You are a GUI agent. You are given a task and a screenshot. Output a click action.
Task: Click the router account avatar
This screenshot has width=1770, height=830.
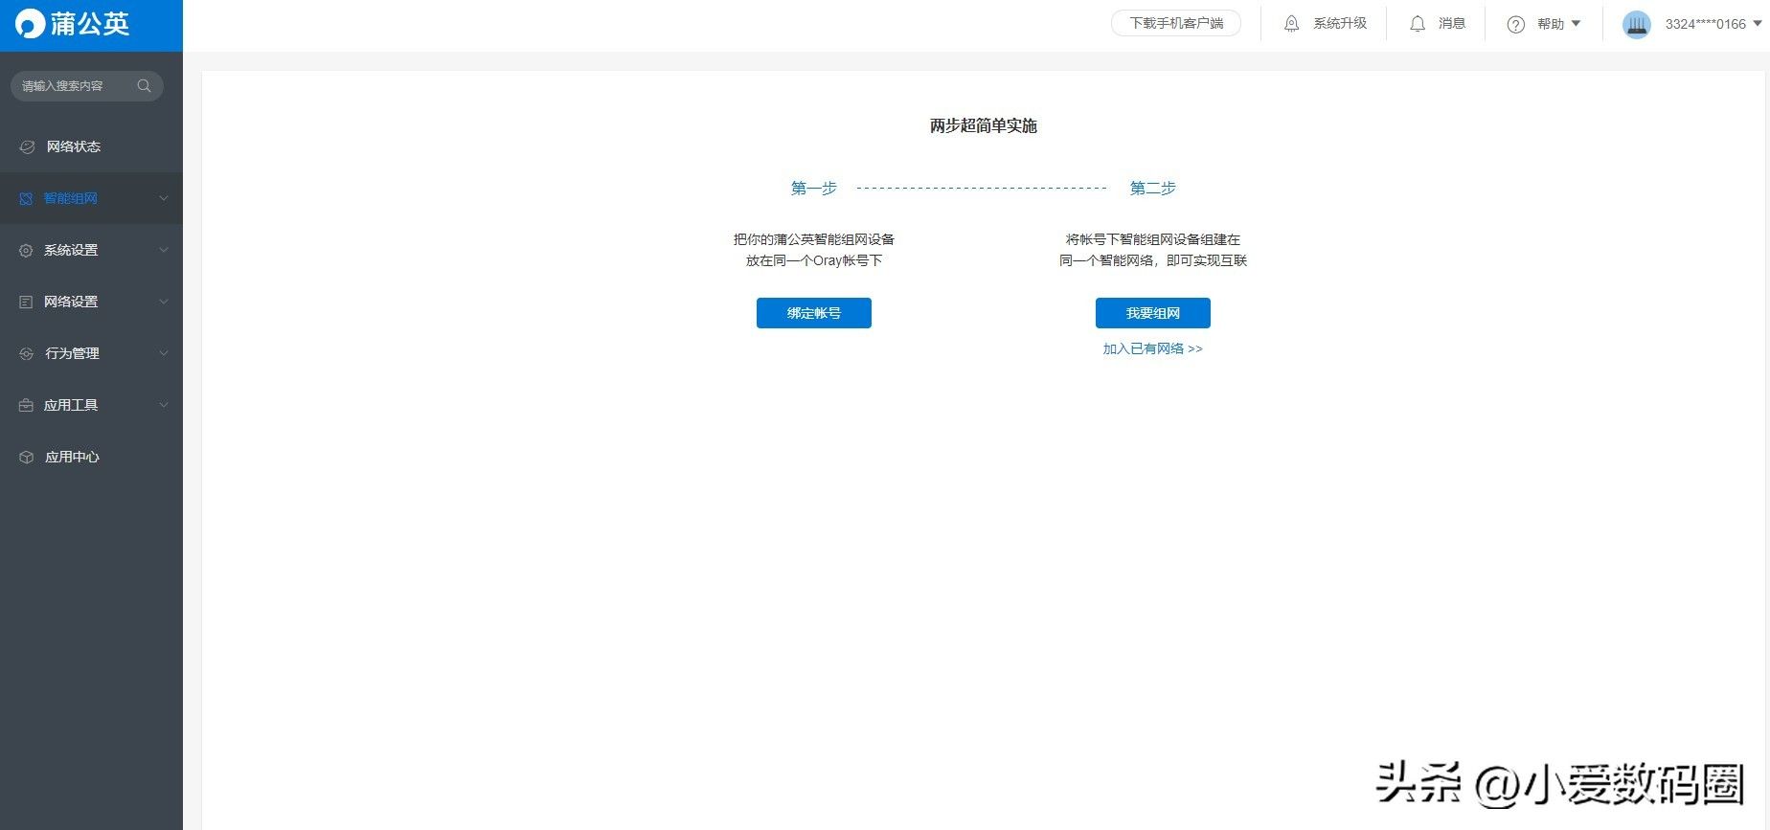tap(1637, 24)
